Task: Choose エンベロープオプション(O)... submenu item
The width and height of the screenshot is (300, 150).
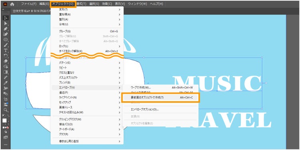Action: (160, 110)
